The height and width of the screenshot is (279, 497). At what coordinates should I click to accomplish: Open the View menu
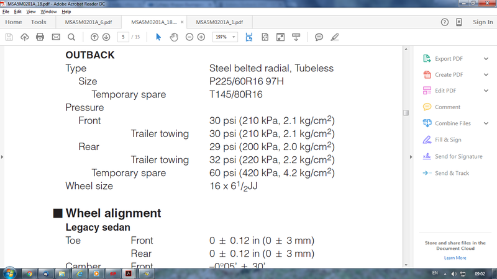(30, 12)
